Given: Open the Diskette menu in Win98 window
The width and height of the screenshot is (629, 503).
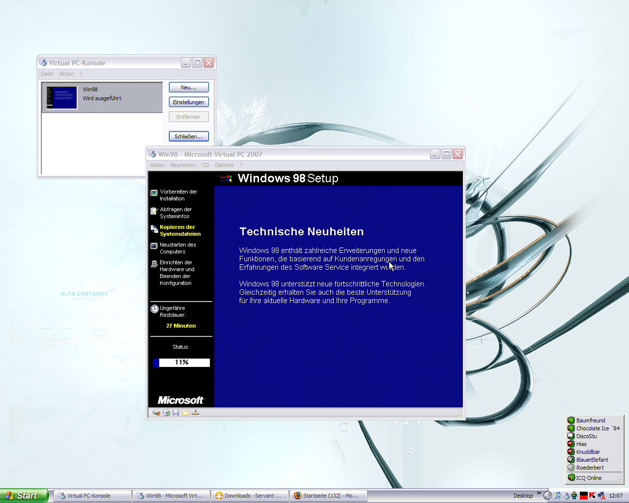Looking at the screenshot, I should (x=224, y=165).
